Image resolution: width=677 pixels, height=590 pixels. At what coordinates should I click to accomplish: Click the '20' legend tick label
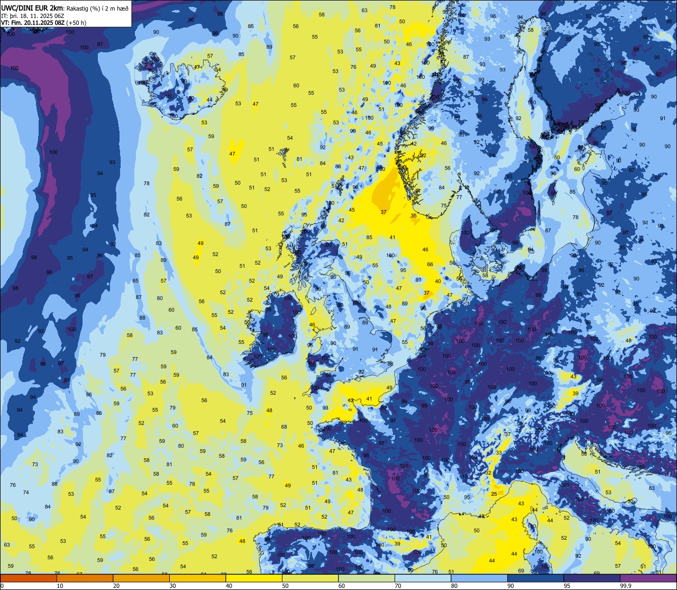[x=116, y=586]
